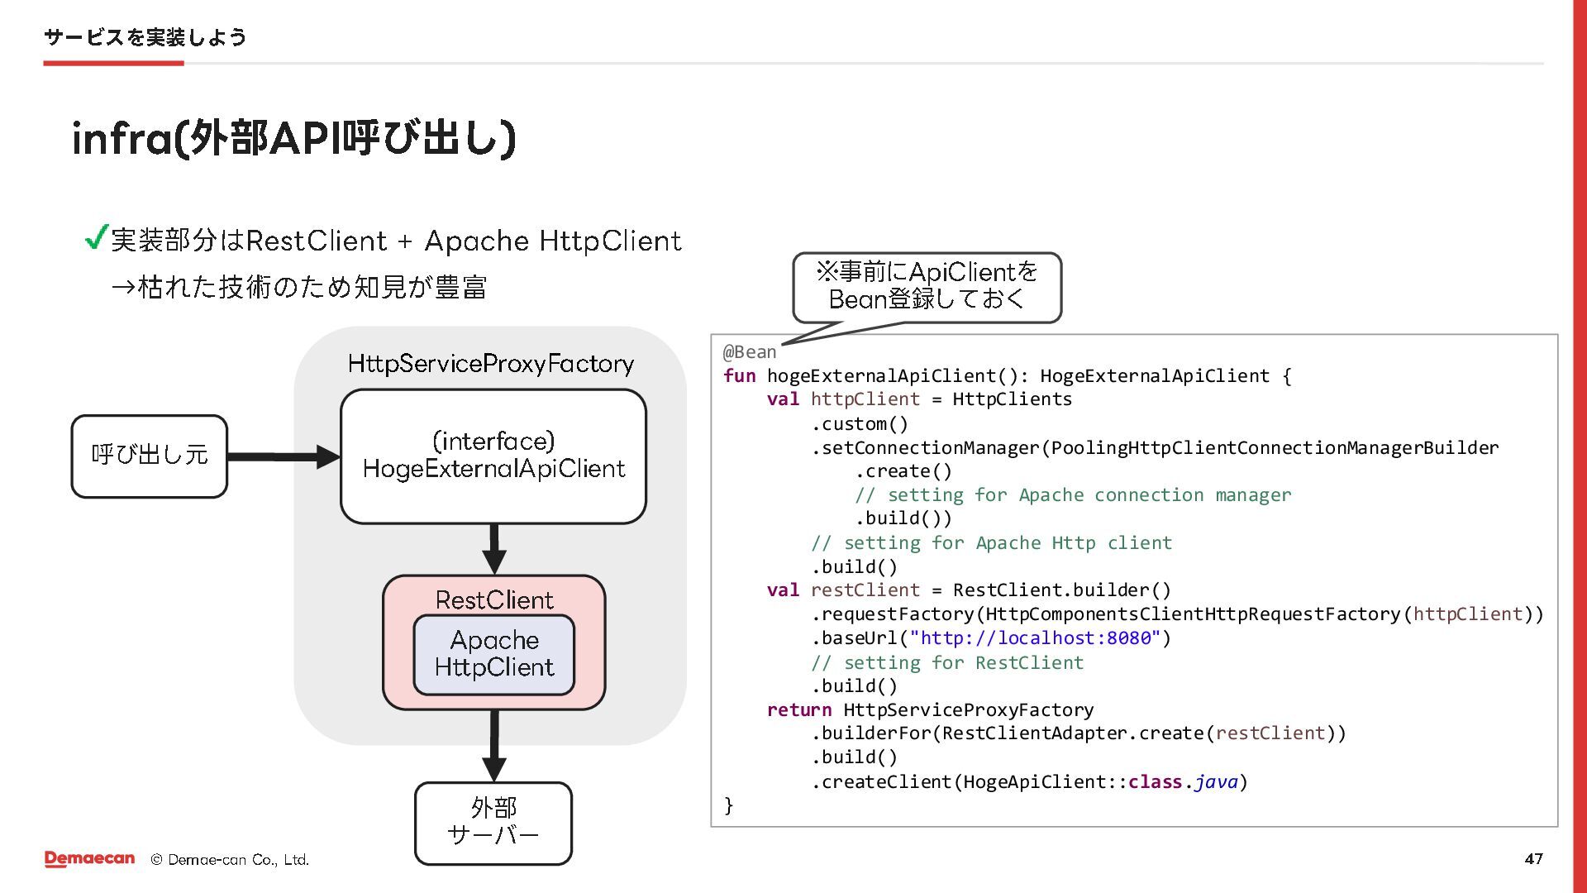Click the green checkmark bullet icon
The width and height of the screenshot is (1587, 893).
click(97, 238)
